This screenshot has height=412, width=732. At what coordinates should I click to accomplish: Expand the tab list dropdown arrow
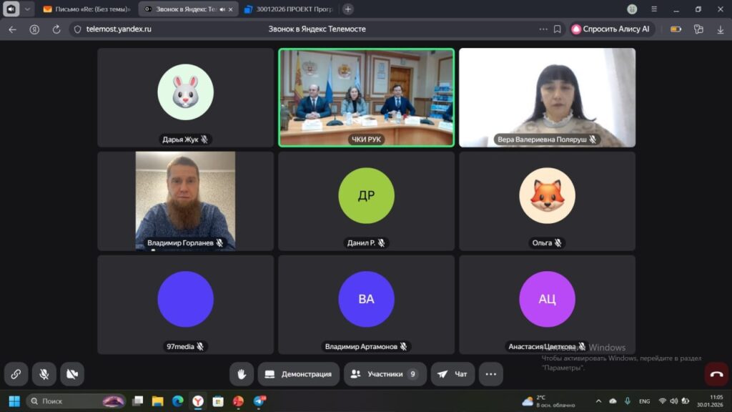(x=27, y=9)
